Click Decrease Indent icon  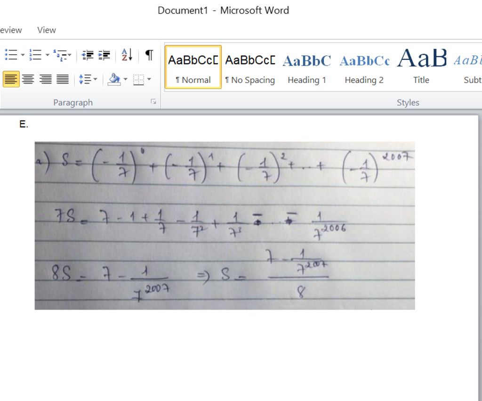88,55
